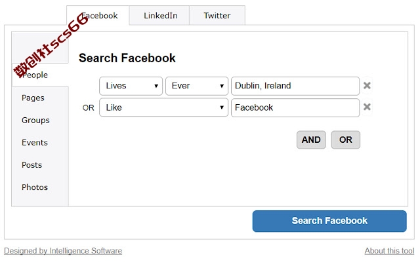Image resolution: width=420 pixels, height=262 pixels.
Task: Add an OR condition
Action: pos(346,140)
